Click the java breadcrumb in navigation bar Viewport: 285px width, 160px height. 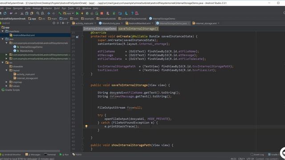point(64,19)
